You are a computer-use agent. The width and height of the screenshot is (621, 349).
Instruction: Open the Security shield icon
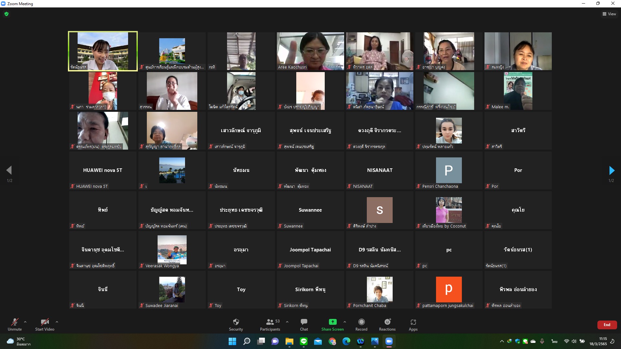(236, 322)
